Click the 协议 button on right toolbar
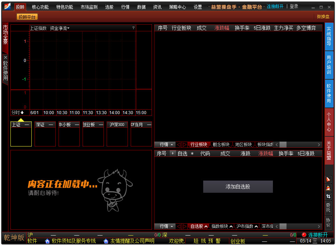This screenshot has width=336, height=246. (328, 222)
